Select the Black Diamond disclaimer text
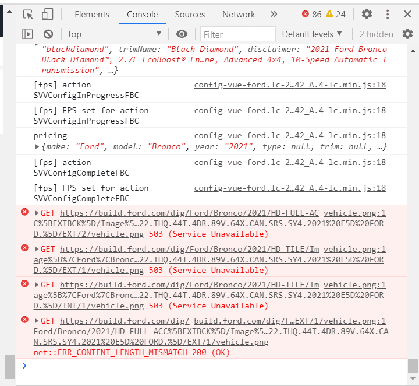This screenshot has height=386, width=419. click(214, 59)
